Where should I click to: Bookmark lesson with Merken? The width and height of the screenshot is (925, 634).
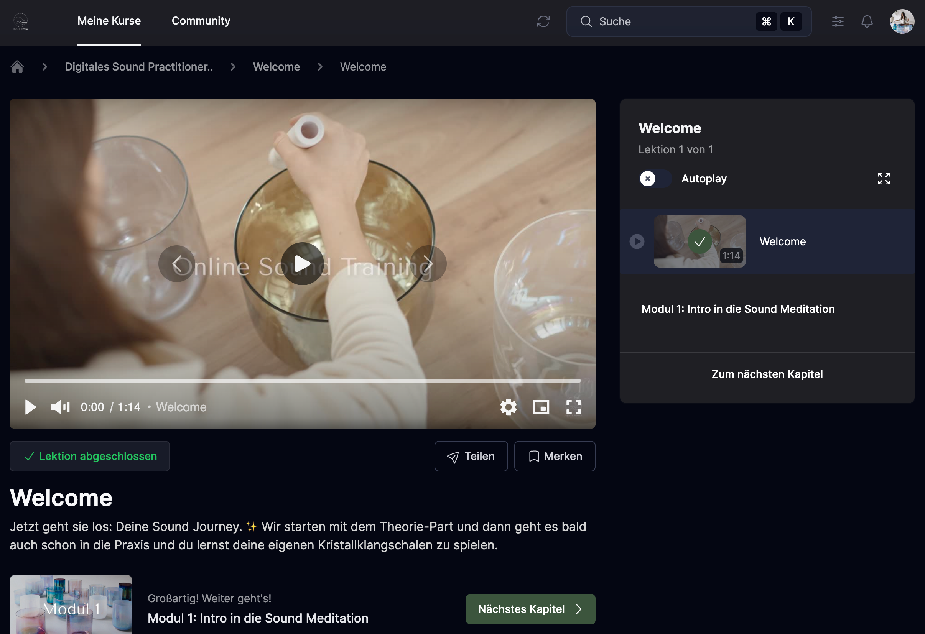(555, 456)
